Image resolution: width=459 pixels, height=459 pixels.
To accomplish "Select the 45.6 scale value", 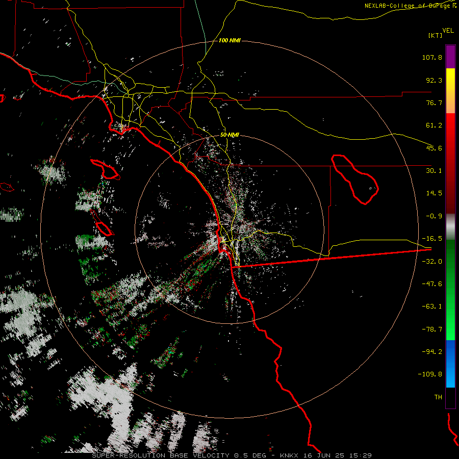I will point(434,148).
